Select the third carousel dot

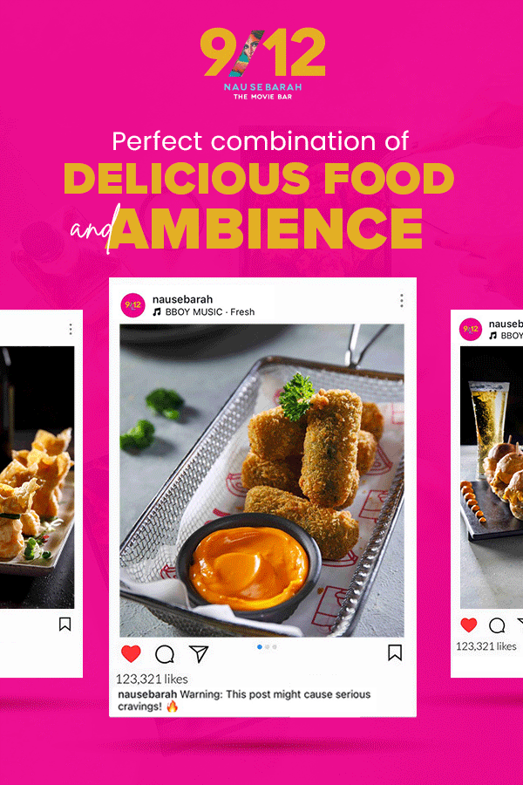click(x=275, y=647)
